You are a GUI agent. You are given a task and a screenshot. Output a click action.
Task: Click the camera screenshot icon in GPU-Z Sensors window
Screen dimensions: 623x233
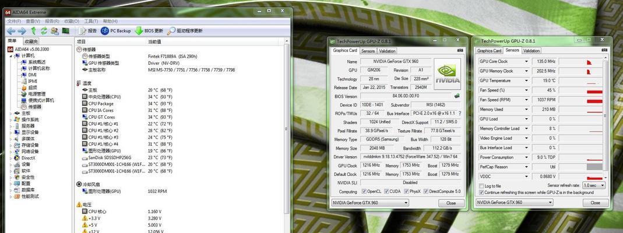[604, 51]
